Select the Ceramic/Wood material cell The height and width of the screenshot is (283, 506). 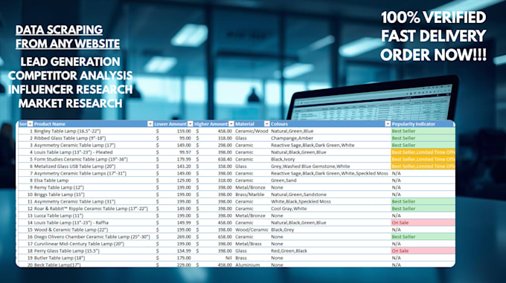(x=252, y=131)
